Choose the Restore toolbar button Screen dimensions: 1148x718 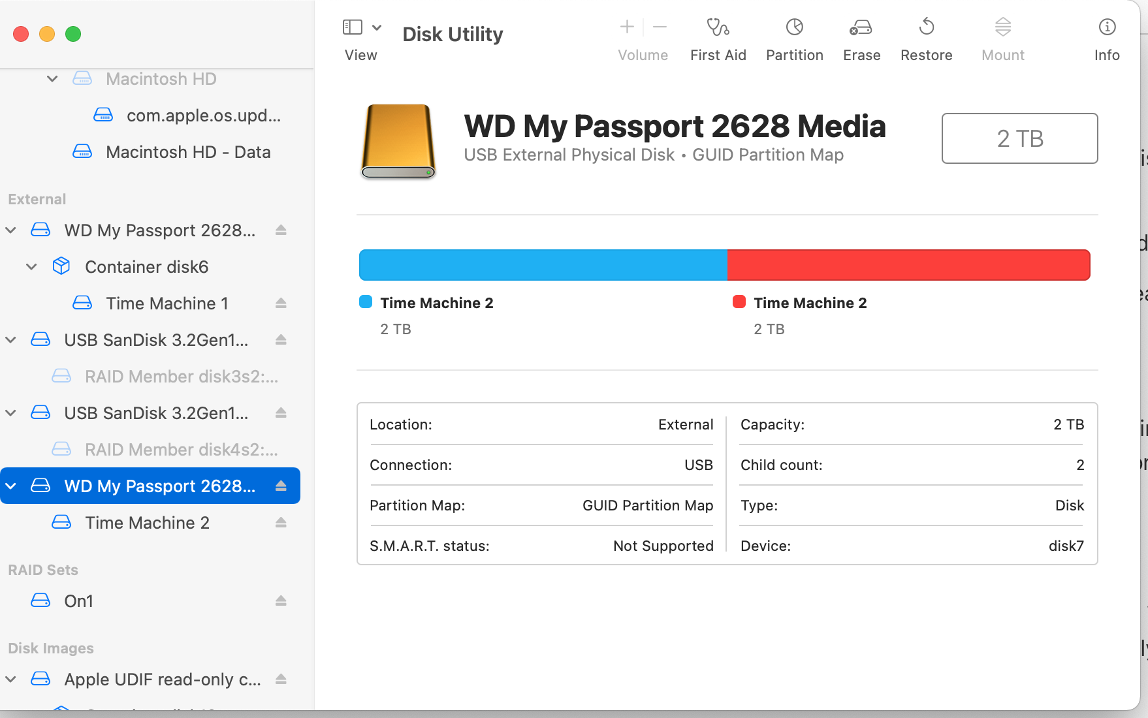[927, 40]
